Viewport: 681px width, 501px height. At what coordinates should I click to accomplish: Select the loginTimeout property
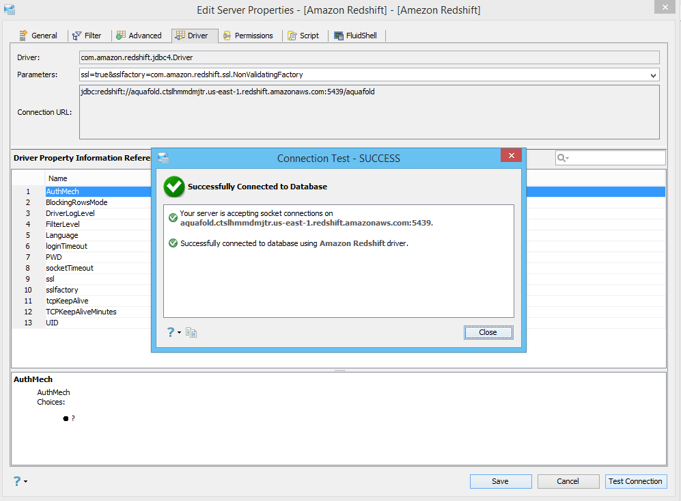point(82,246)
